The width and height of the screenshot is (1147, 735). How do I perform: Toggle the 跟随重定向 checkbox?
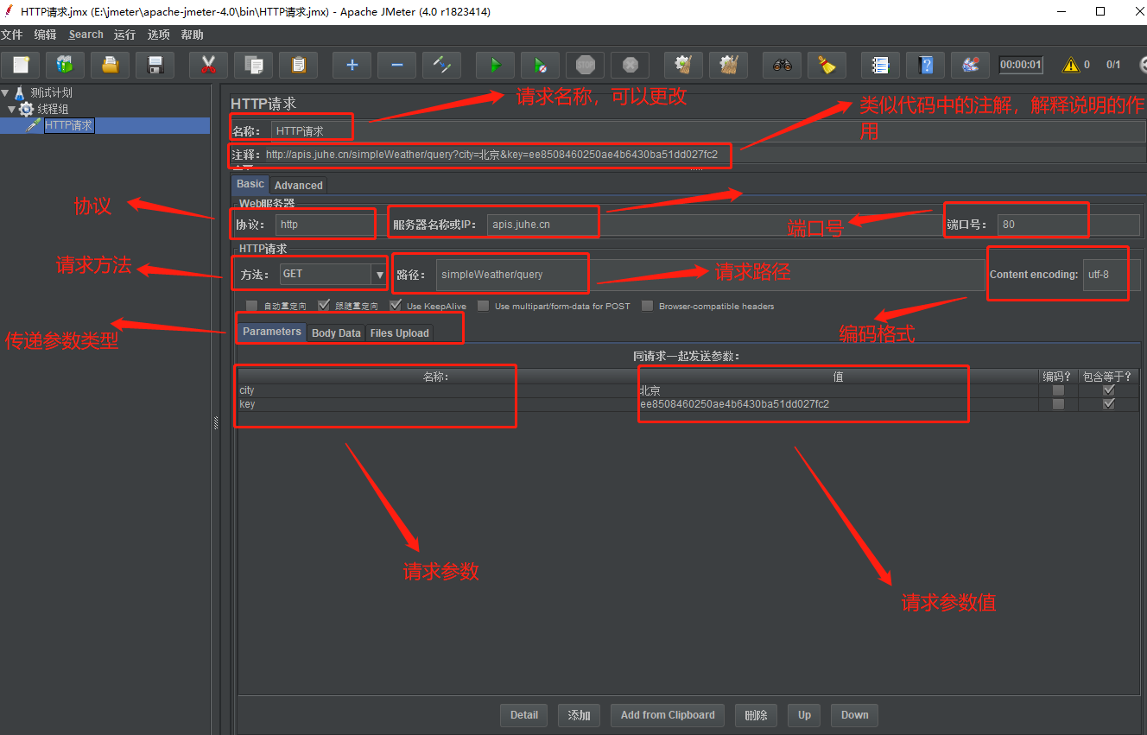[x=324, y=306]
